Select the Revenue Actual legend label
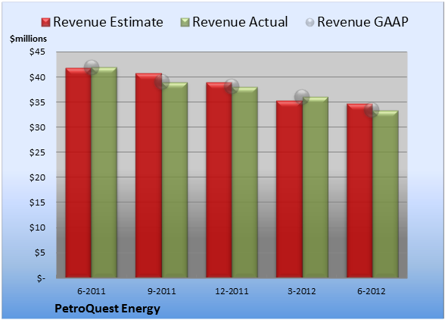This screenshot has height=320, width=445. pos(240,22)
